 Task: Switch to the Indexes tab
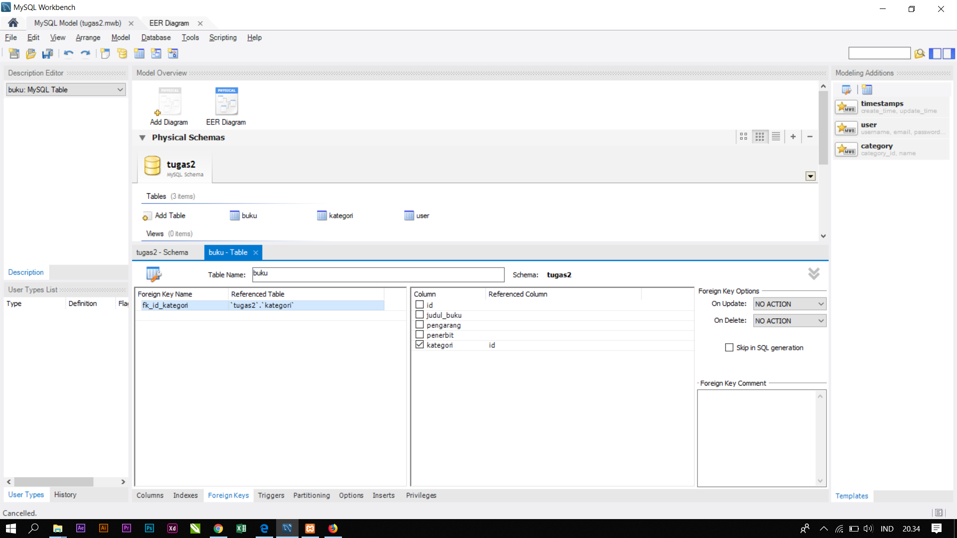[185, 495]
